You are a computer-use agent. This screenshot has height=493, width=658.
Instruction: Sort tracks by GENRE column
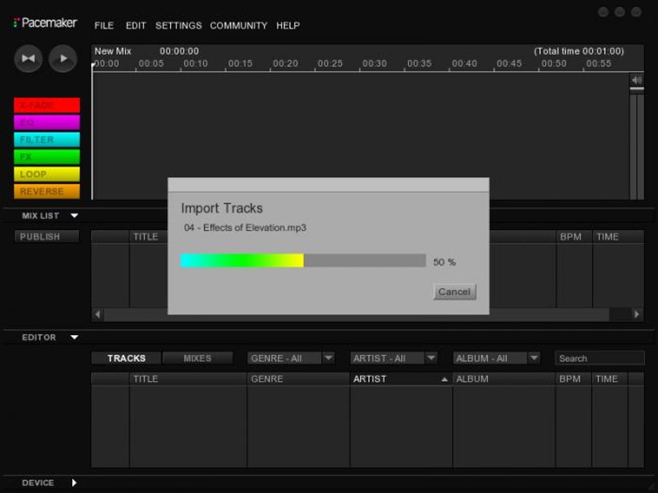click(299, 379)
